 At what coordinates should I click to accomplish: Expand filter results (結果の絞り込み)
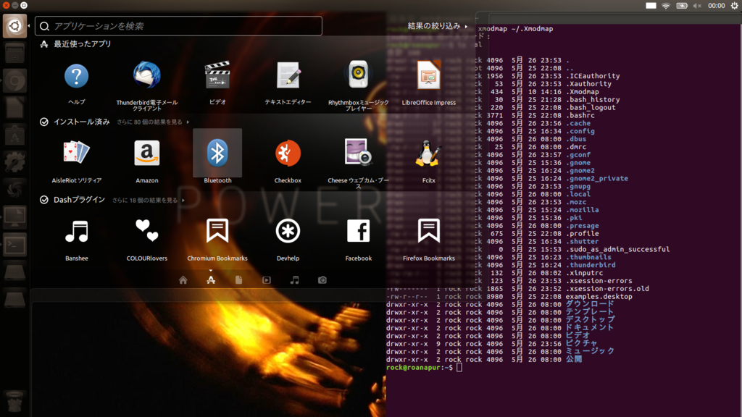[x=438, y=26]
